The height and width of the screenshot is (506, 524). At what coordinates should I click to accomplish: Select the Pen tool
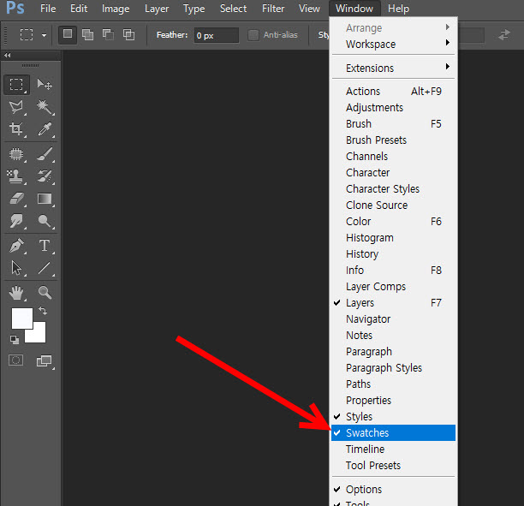[16, 246]
